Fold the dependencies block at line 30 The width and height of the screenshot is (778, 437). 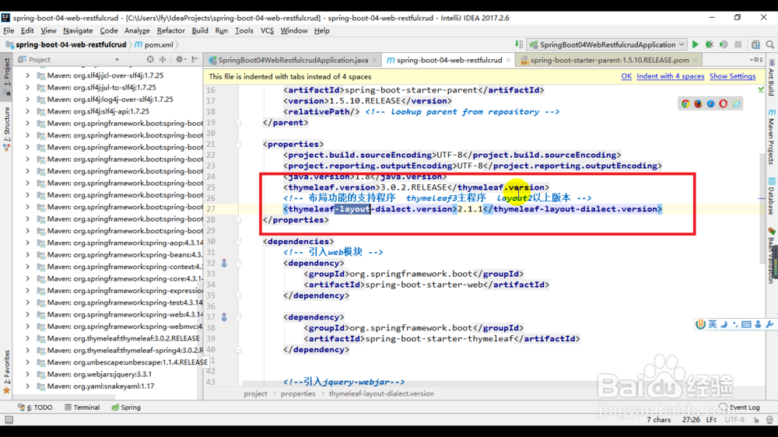238,242
